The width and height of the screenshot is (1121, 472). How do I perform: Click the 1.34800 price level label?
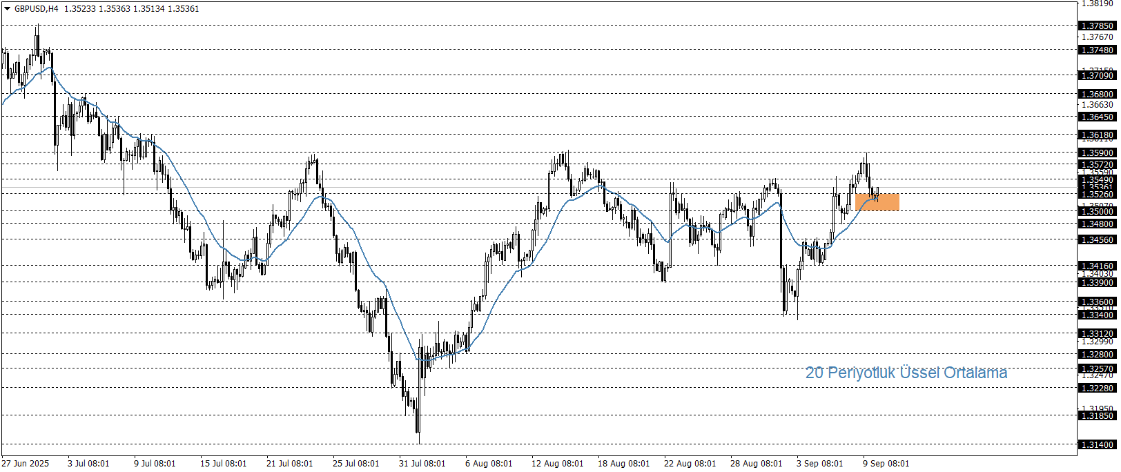pyautogui.click(x=1097, y=224)
